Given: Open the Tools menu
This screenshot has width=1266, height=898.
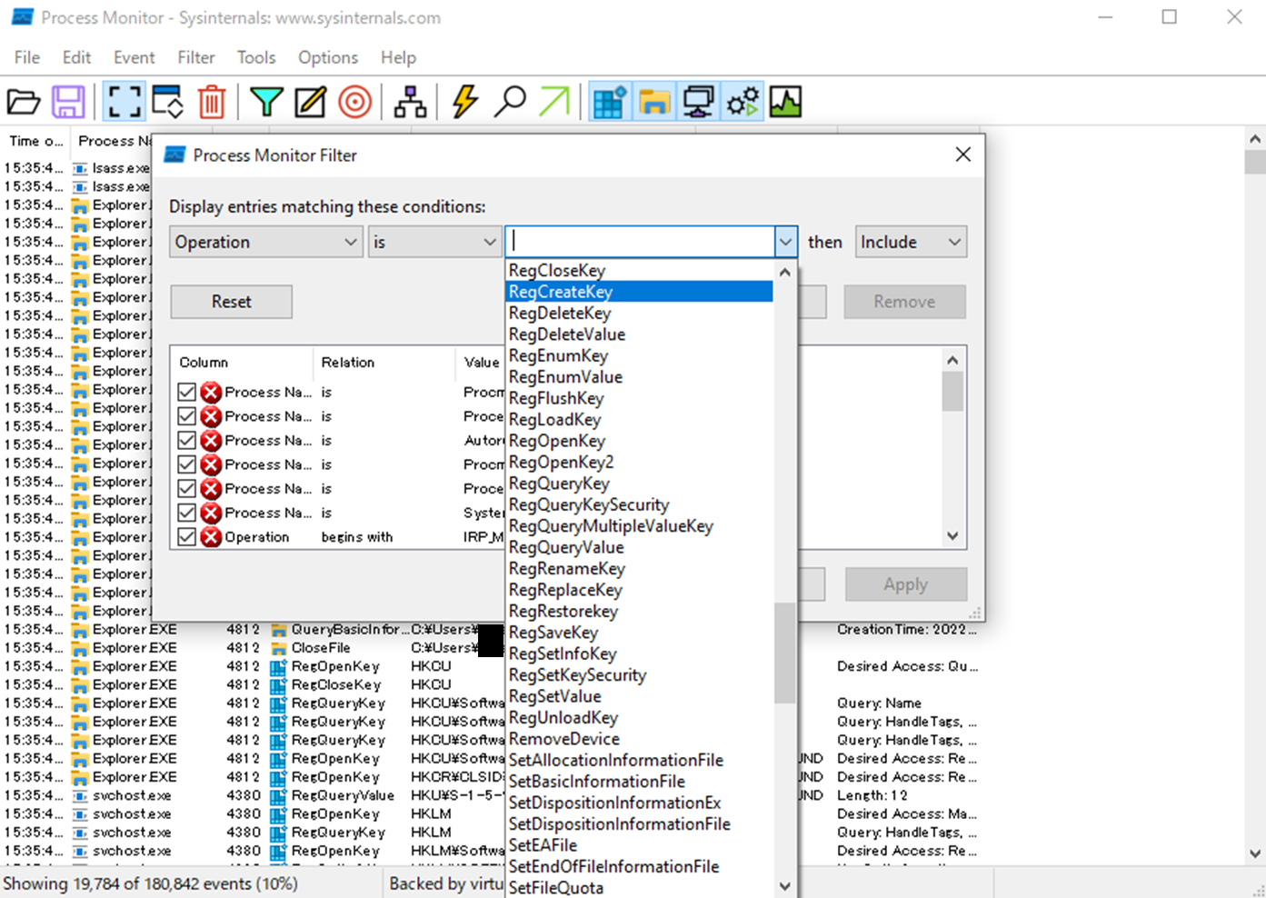Looking at the screenshot, I should [255, 57].
